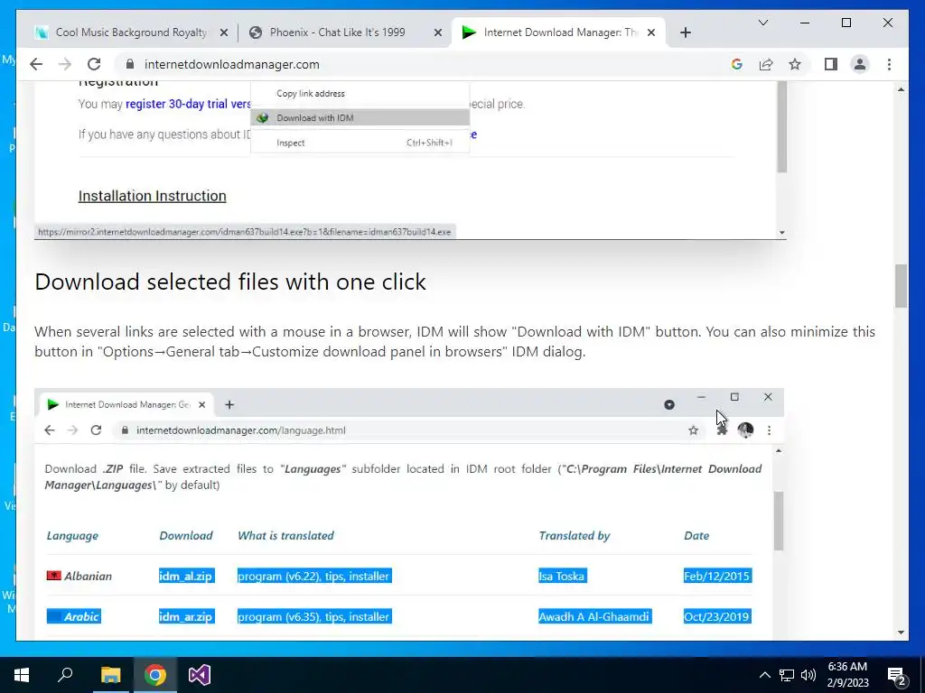Select the Internet Download Manager tab
Screen dimensions: 925x693
point(558,32)
